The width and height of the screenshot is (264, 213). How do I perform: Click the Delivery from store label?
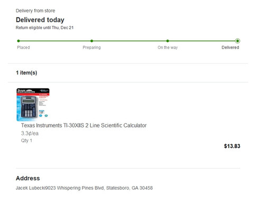click(35, 11)
